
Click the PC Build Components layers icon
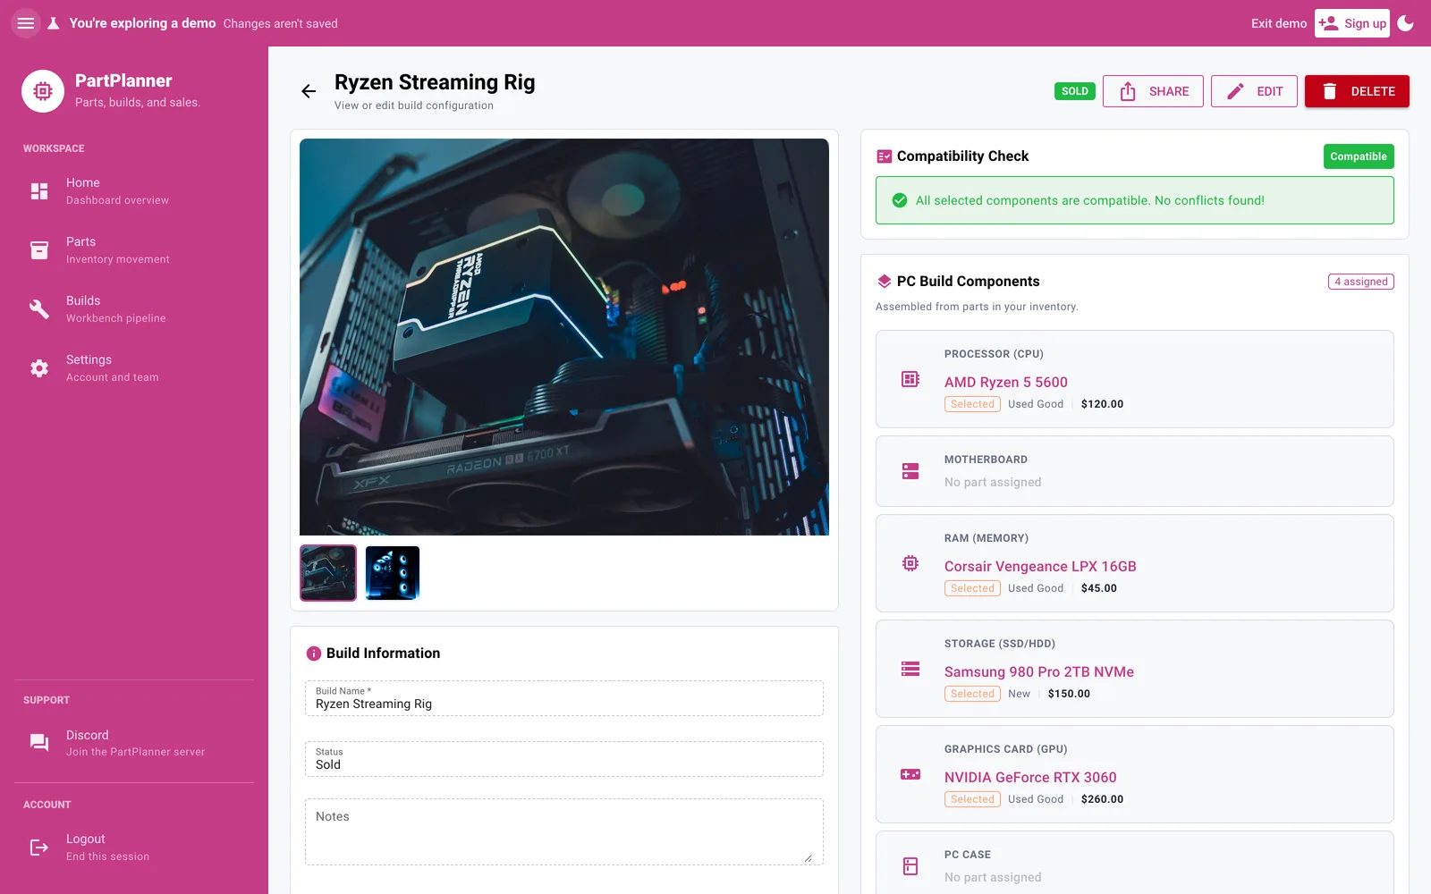click(885, 282)
